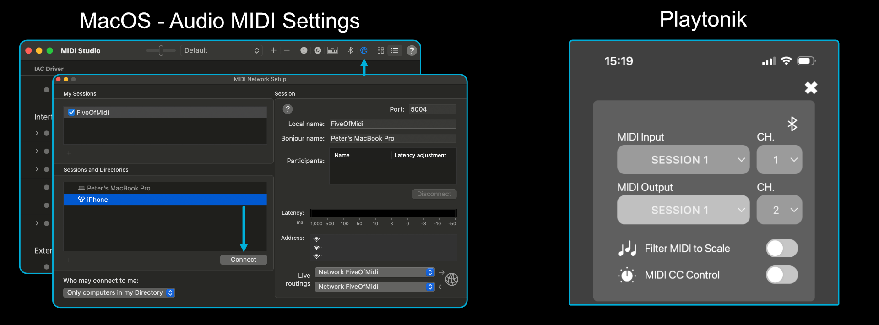Switch MIDI Studio to icon grid view
The height and width of the screenshot is (325, 879).
click(x=380, y=50)
